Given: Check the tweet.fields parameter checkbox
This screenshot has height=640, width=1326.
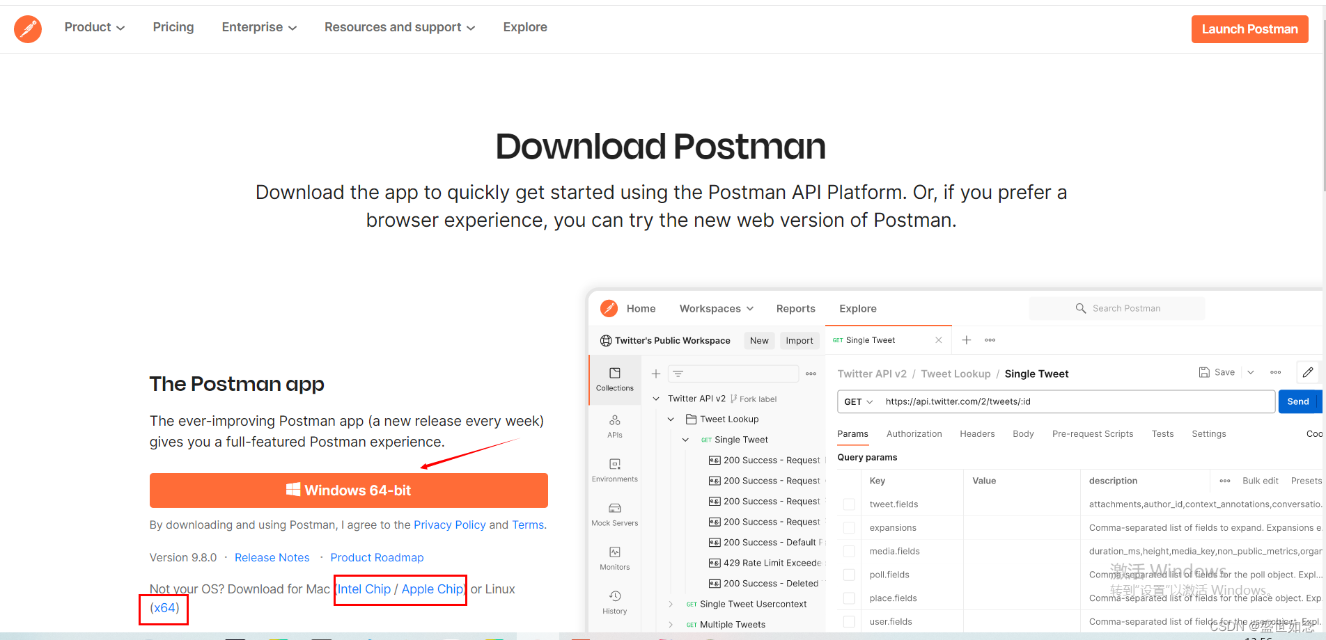Looking at the screenshot, I should (x=849, y=504).
